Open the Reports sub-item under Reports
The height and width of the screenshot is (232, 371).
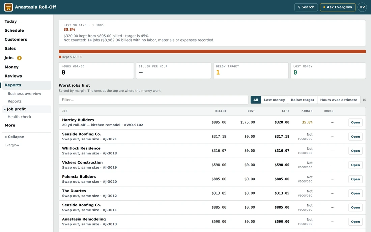pos(15,101)
